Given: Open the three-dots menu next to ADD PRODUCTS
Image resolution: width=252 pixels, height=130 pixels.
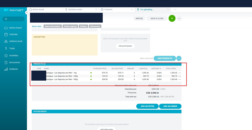Looking at the screenshot, I should 179,58.
